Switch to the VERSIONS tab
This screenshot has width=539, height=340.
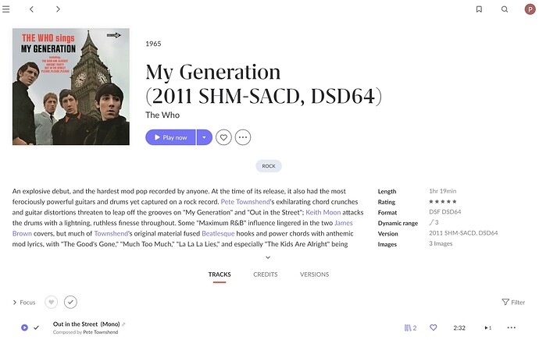tap(314, 274)
